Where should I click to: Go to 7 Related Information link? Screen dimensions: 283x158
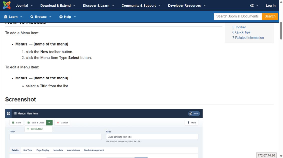click(x=248, y=38)
